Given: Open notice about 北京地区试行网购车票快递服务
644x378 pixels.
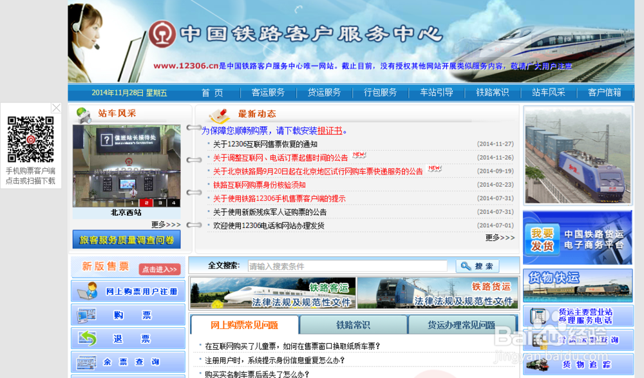Looking at the screenshot, I should click(x=318, y=171).
